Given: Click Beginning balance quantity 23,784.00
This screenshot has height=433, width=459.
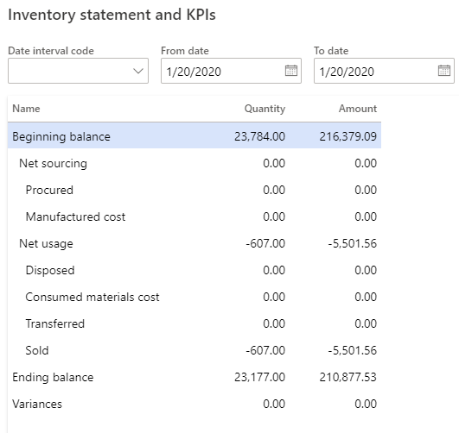Looking at the screenshot, I should click(x=259, y=136).
